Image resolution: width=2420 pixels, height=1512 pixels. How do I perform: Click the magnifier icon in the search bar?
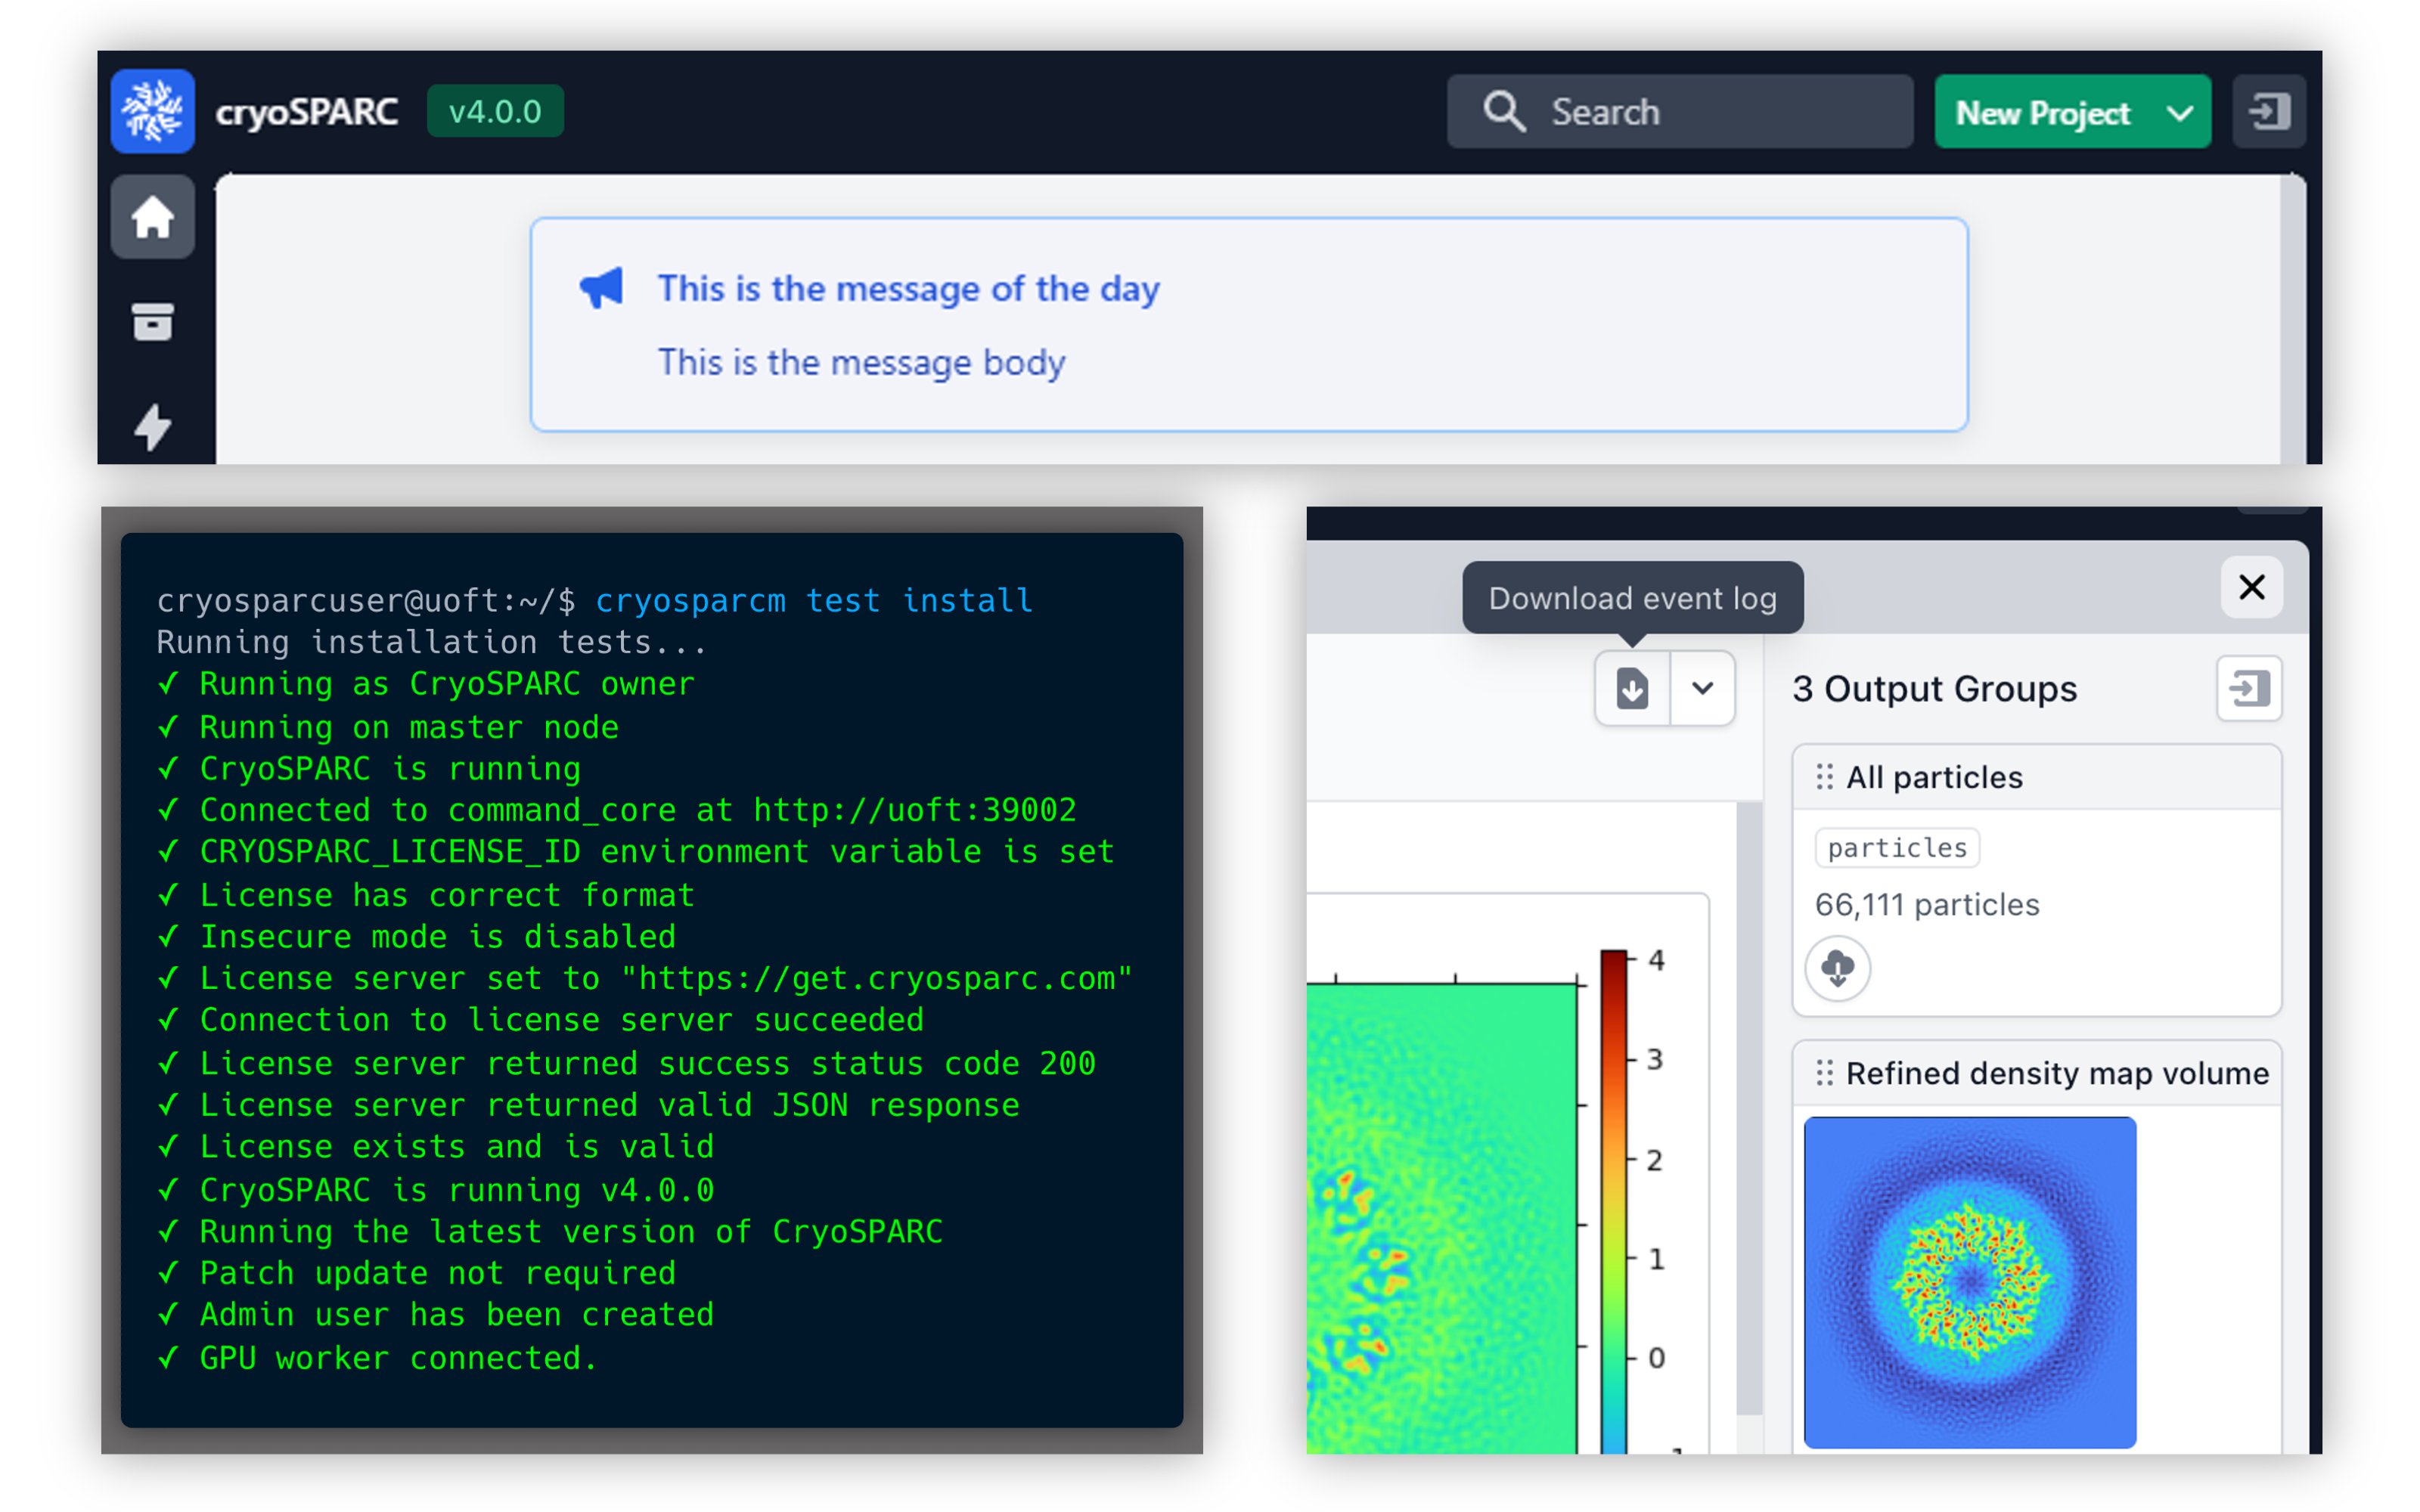[x=1504, y=111]
